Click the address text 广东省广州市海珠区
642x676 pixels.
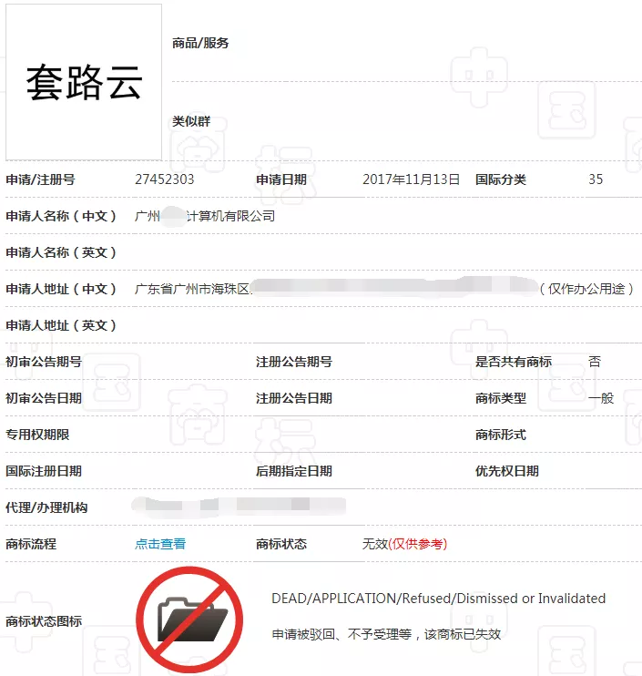coord(193,289)
